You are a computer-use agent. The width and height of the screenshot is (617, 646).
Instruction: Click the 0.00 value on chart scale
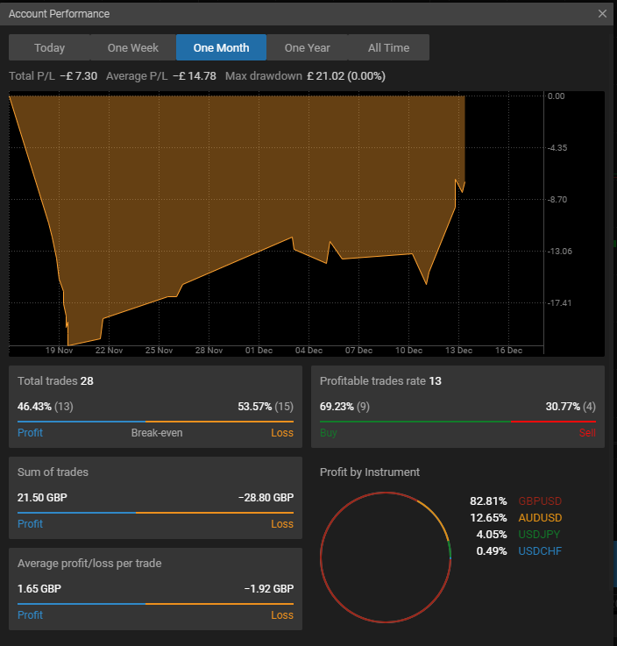point(556,96)
